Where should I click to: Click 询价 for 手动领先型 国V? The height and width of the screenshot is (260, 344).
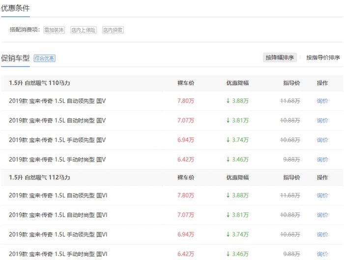click(x=322, y=140)
